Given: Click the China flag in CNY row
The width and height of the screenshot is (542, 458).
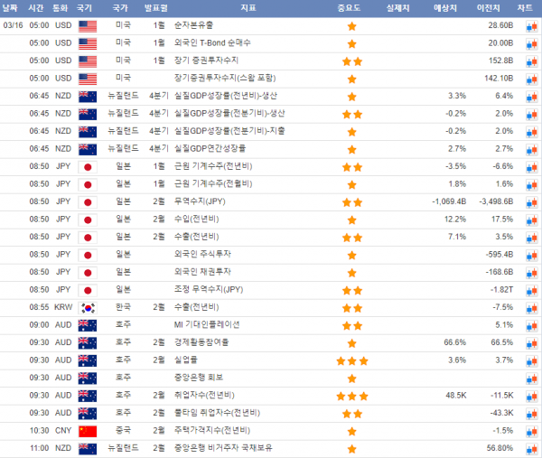Looking at the screenshot, I should click(87, 431).
